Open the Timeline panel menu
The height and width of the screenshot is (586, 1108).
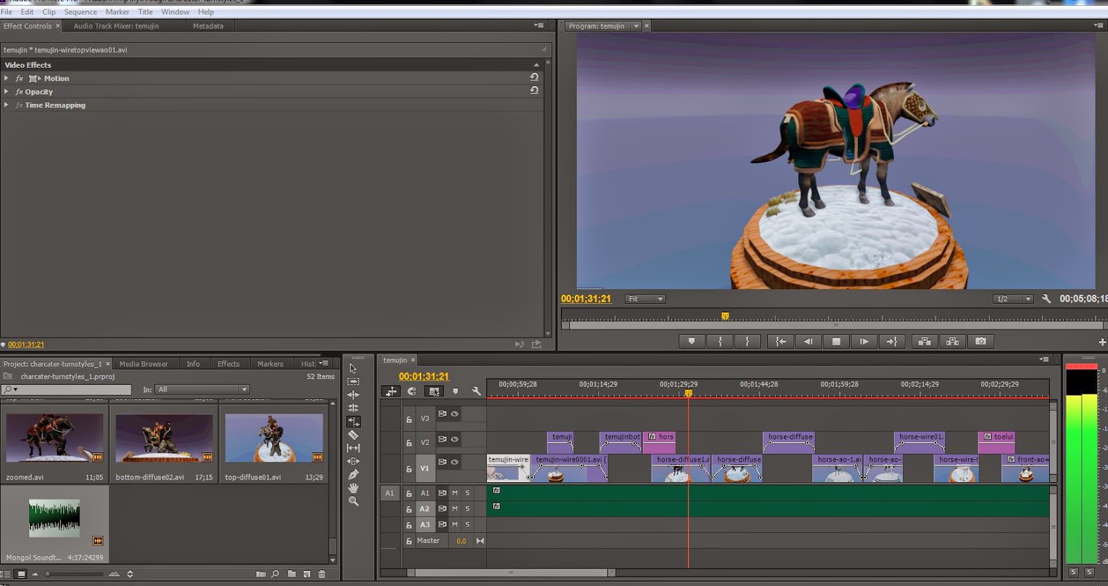1044,360
